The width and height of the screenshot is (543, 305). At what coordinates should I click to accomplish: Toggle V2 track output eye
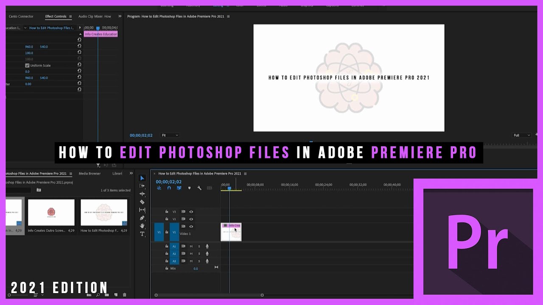[x=191, y=219]
